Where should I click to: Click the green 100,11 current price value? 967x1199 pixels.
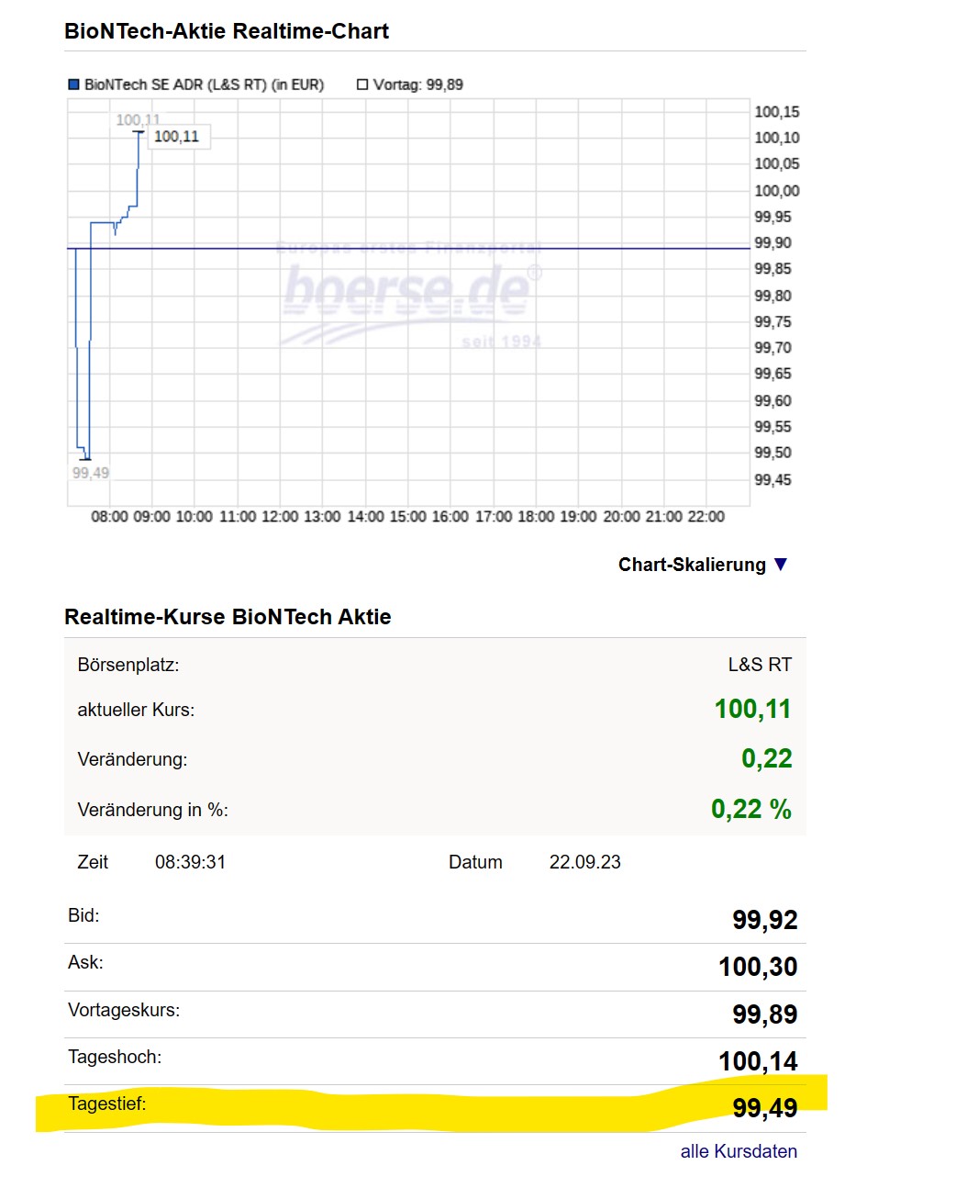(x=752, y=709)
